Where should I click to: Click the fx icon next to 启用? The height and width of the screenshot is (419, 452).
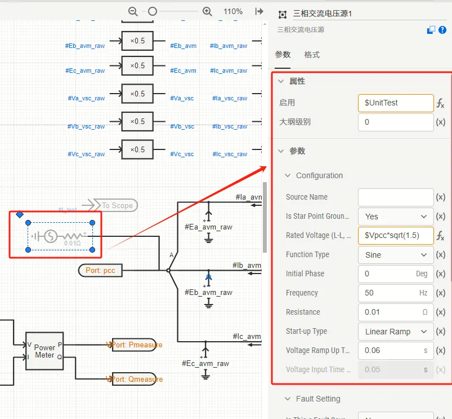[441, 103]
